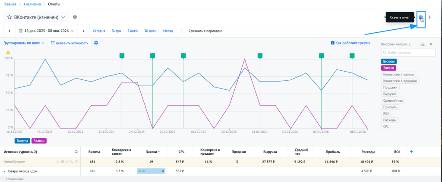Close the metrics selection panel
The width and height of the screenshot is (442, 182).
pos(431,44)
